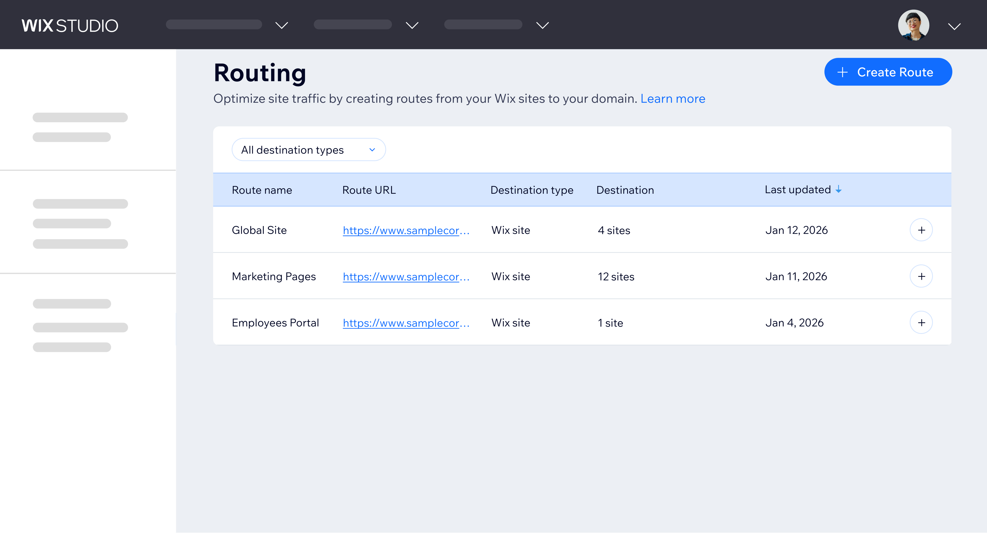The image size is (987, 534).
Task: Click the Route URL column header
Action: [x=369, y=190]
